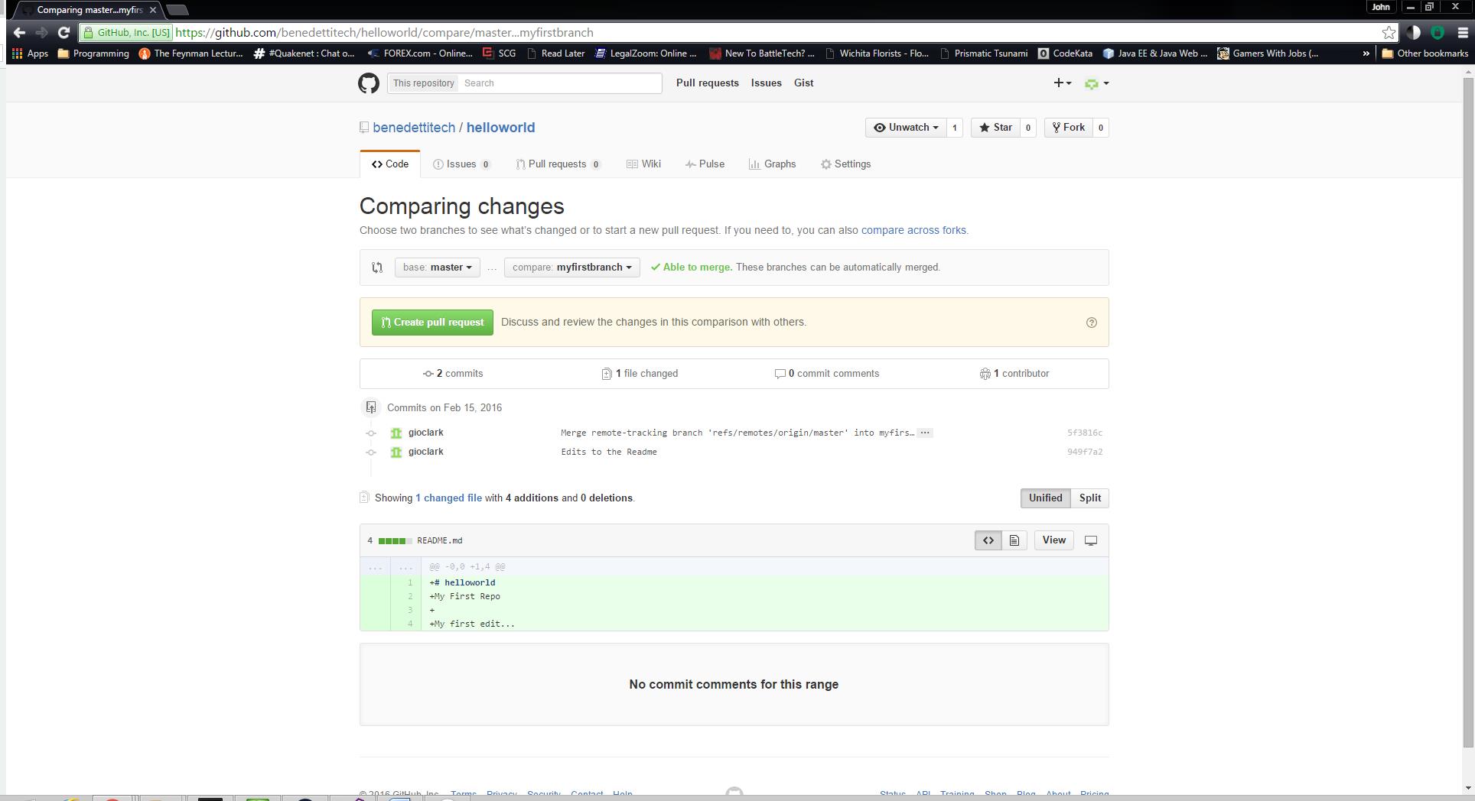Switch diff to Unified view

point(1045,498)
